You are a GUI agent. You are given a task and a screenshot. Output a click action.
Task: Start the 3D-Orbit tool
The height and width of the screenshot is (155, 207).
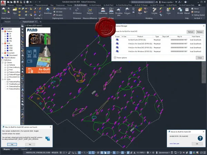pyautogui.click(x=58, y=12)
